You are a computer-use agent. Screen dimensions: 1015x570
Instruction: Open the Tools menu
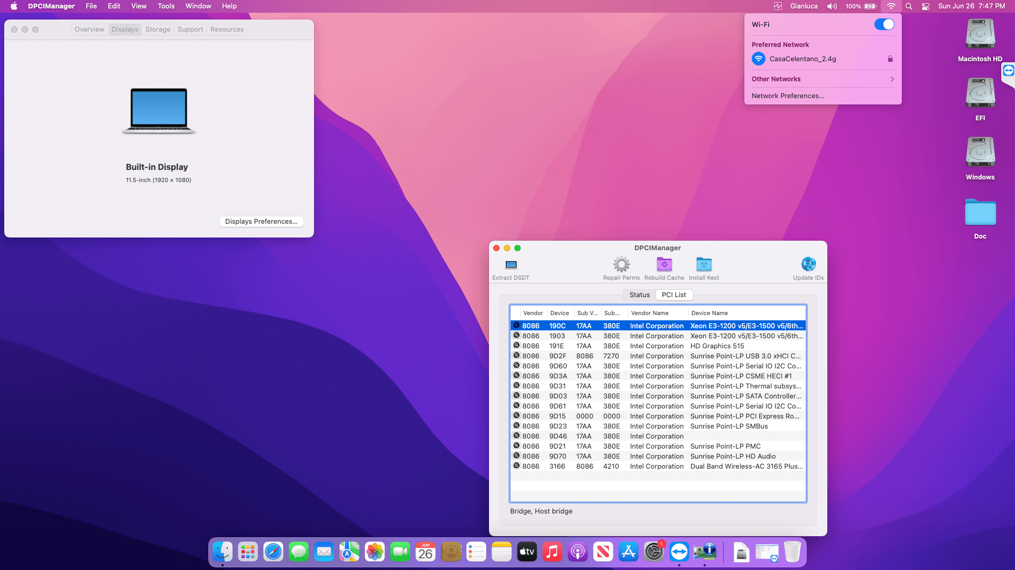166,6
